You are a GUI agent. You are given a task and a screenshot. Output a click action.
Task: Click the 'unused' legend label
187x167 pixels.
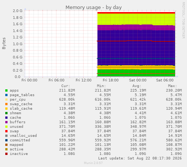tap(17, 127)
